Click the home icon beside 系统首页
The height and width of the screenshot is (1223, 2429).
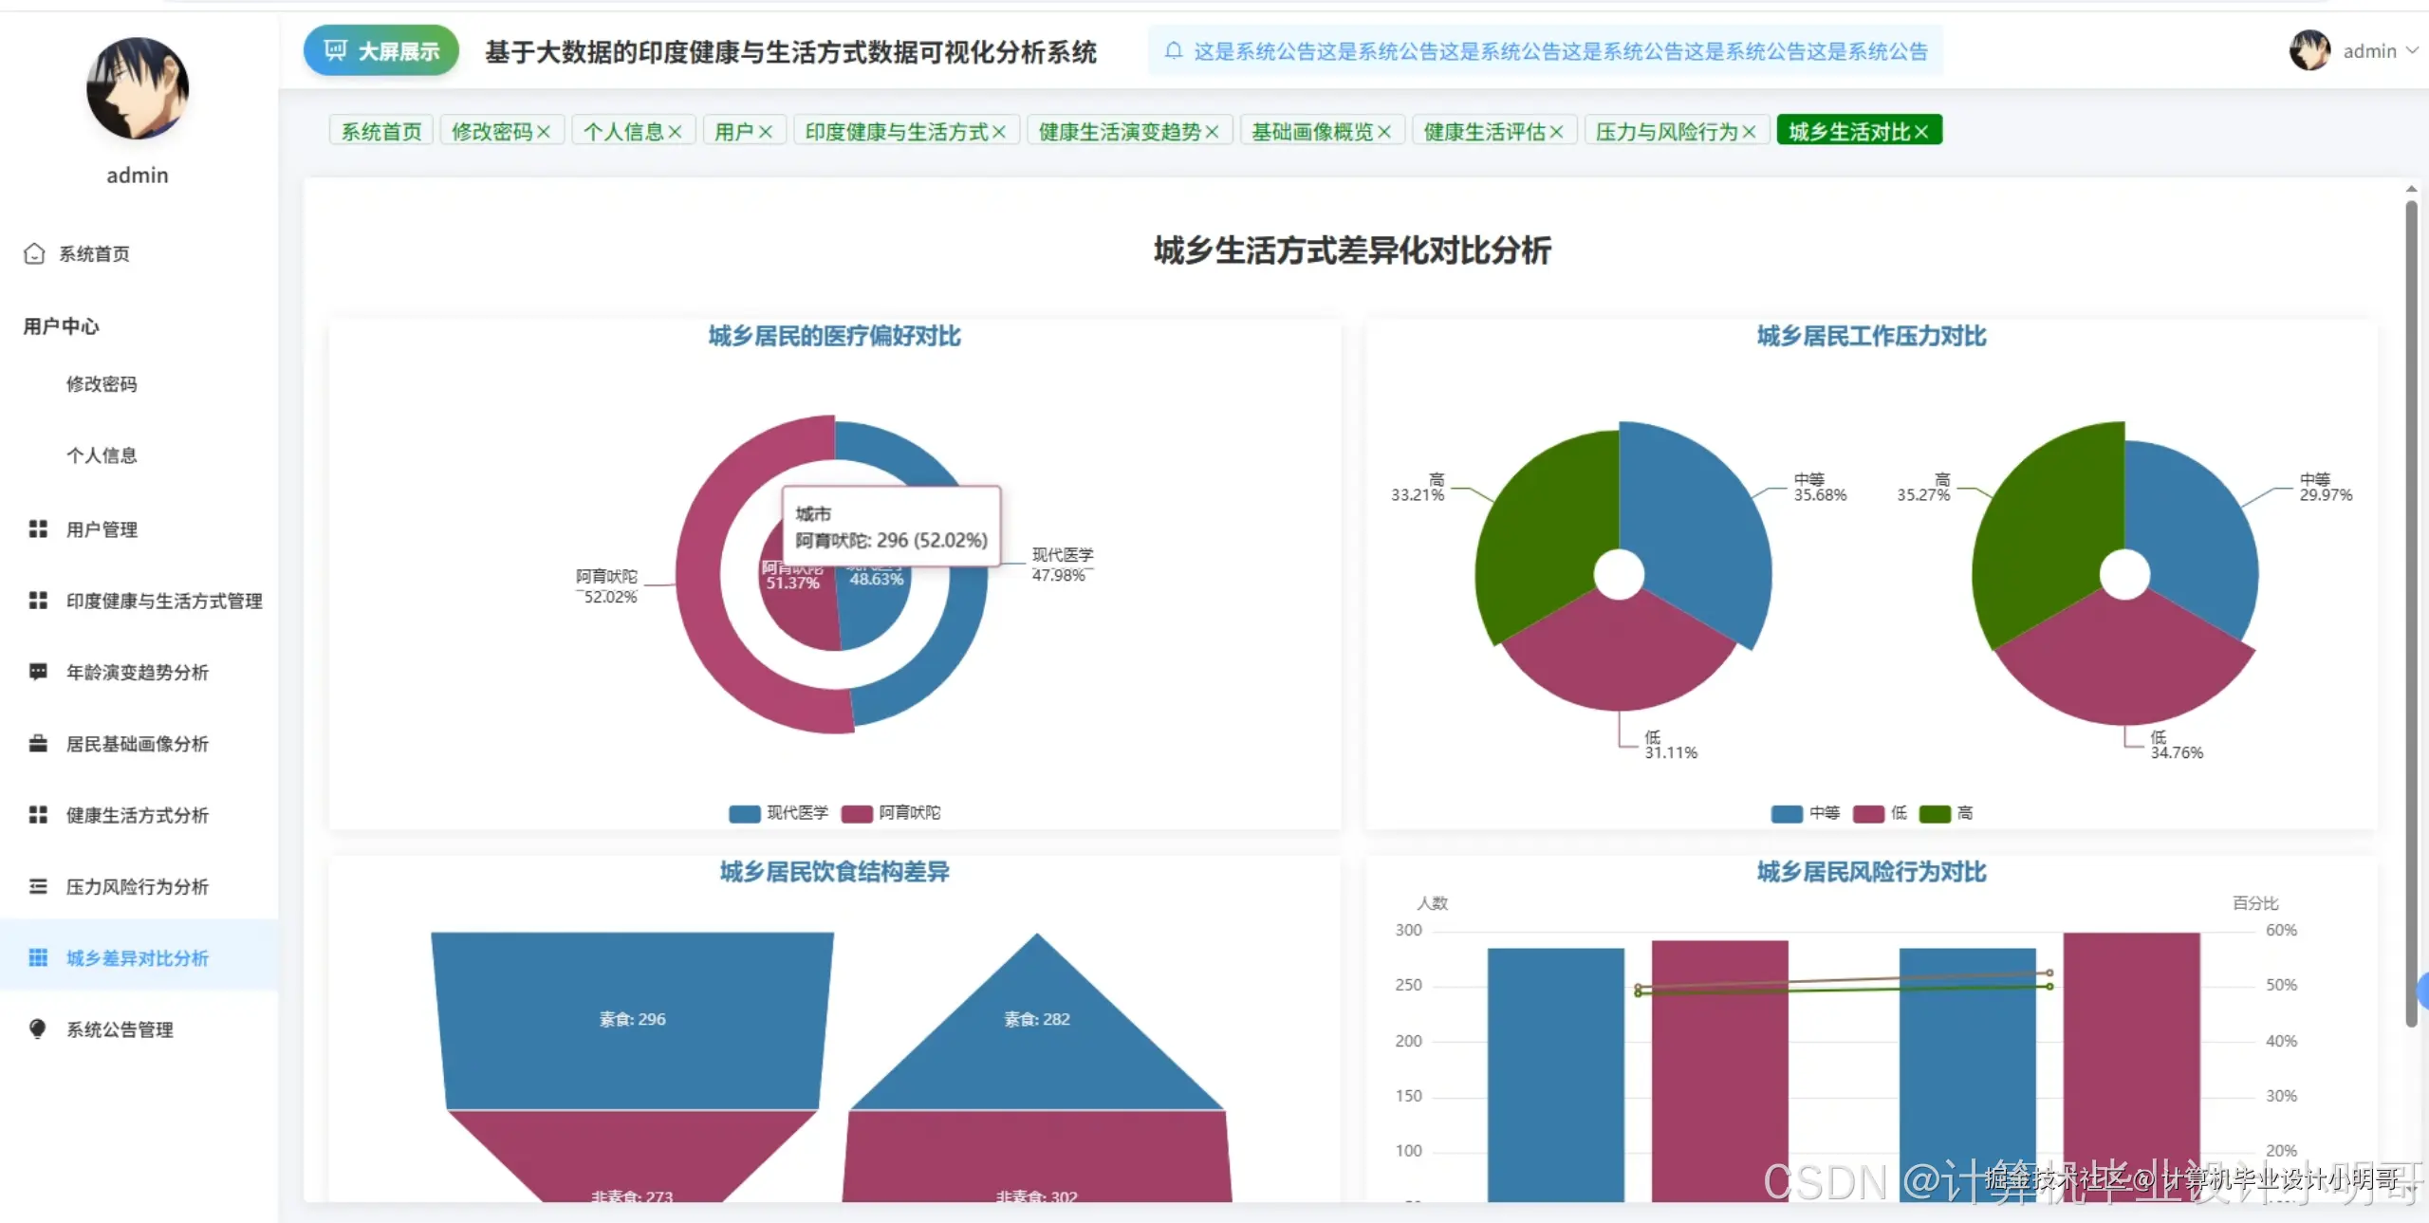pos(34,253)
